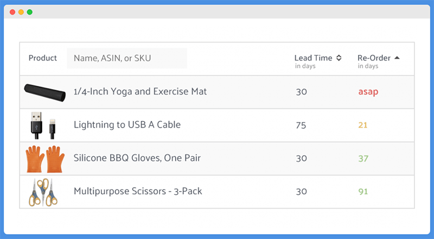Open the yoga mat product thumbnail
The image size is (434, 239).
coord(45,93)
